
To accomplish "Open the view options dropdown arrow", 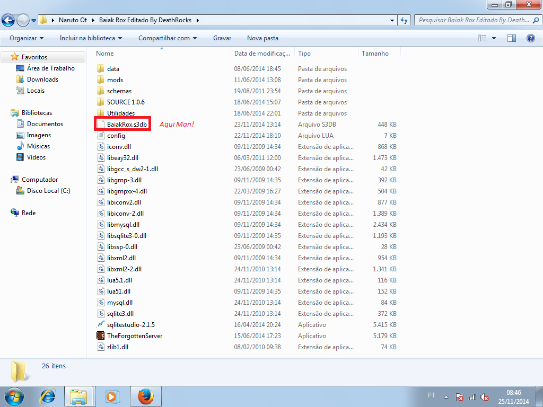I will pyautogui.click(x=494, y=38).
